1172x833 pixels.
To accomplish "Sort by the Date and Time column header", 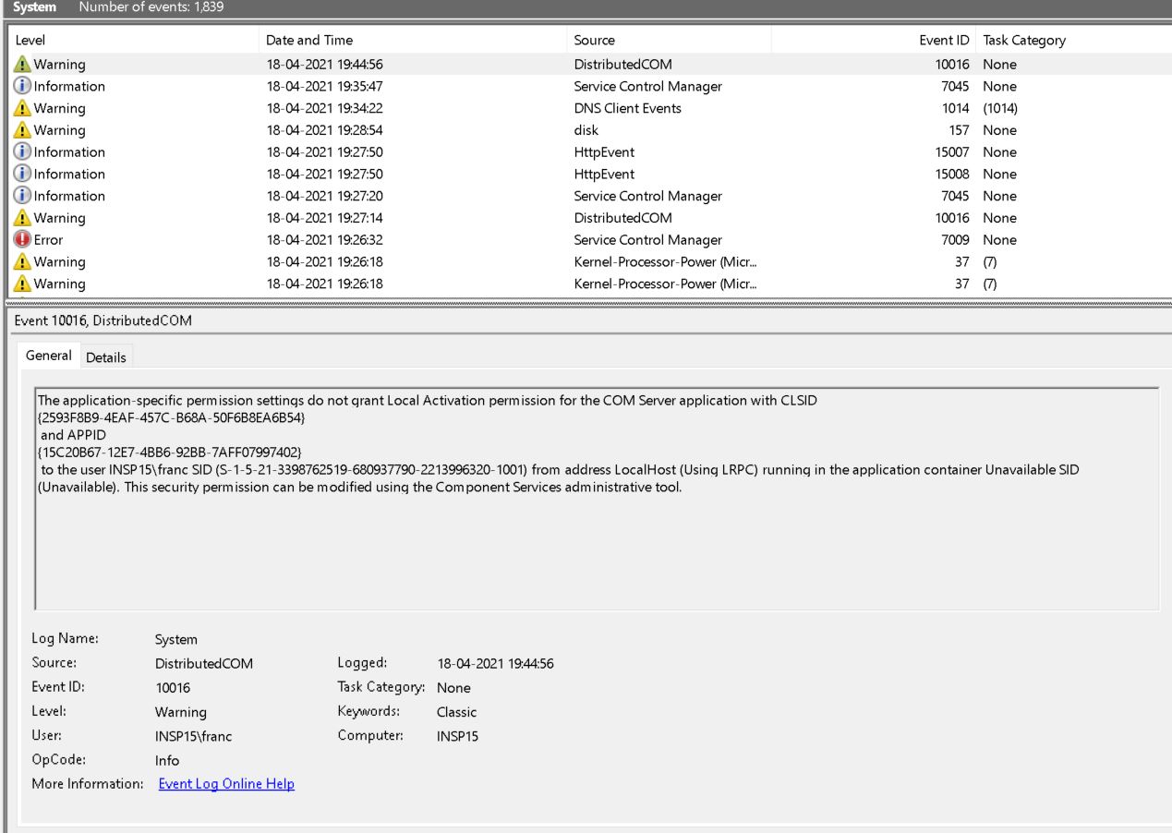I will point(412,41).
